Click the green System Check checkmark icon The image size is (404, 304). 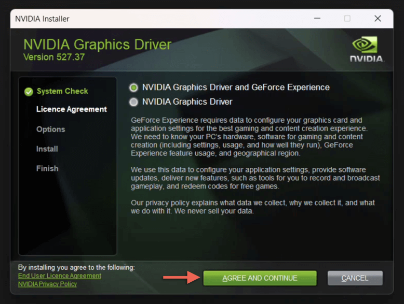pyautogui.click(x=29, y=92)
